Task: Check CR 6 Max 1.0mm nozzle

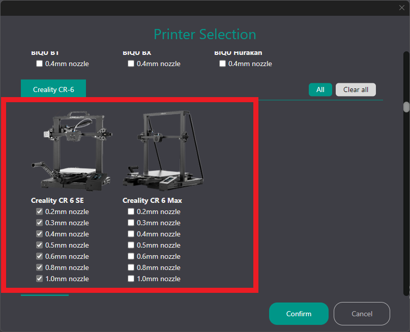Action: tap(131, 279)
